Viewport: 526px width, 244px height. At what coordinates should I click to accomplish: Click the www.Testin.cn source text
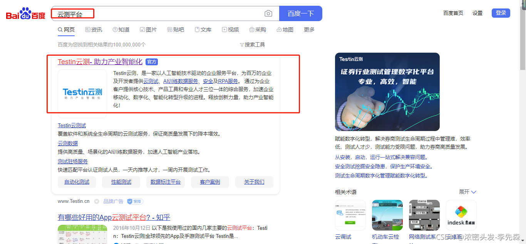[x=74, y=201]
